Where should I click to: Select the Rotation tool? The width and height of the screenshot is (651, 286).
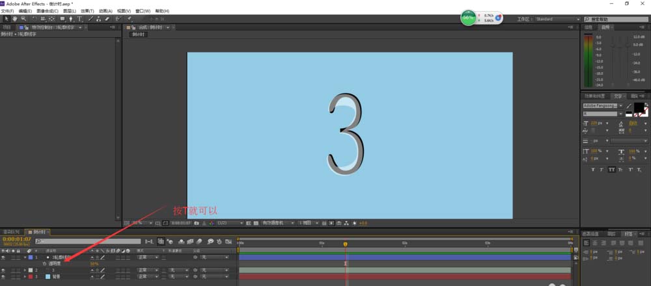[35, 19]
